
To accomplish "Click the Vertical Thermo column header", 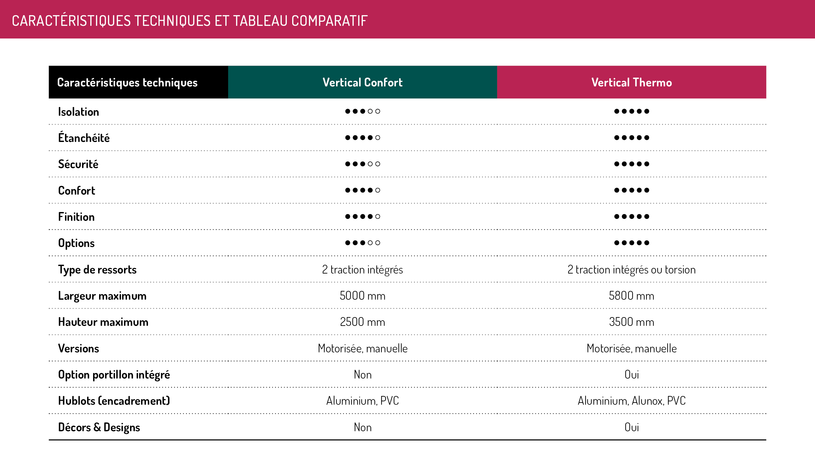I will (x=631, y=82).
